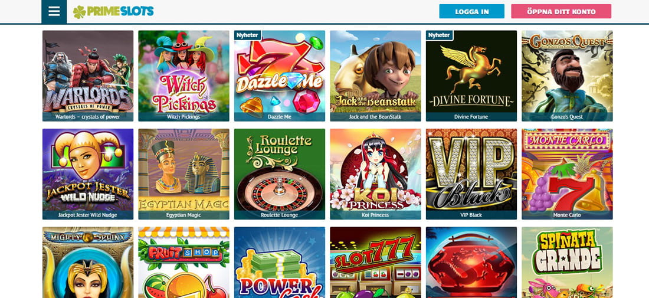Launch the Fruit Shop slot thumbnail
This screenshot has height=298, width=649.
tap(183, 263)
